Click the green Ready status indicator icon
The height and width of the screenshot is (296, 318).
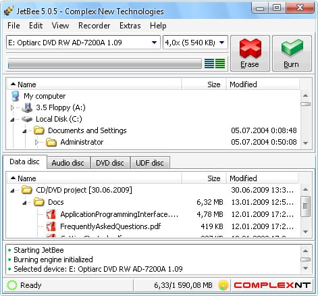12,285
